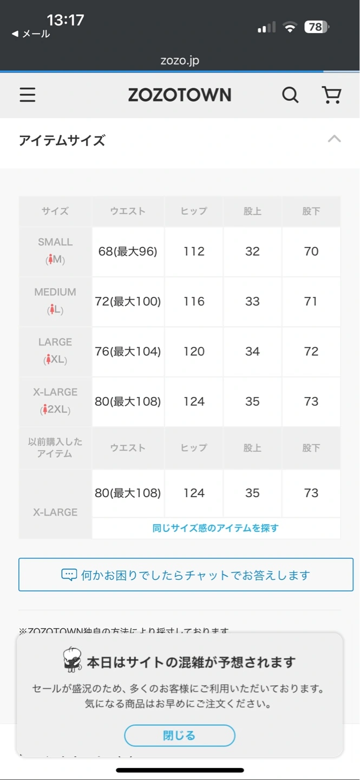Open chat support button
This screenshot has height=780, width=360.
(186, 575)
